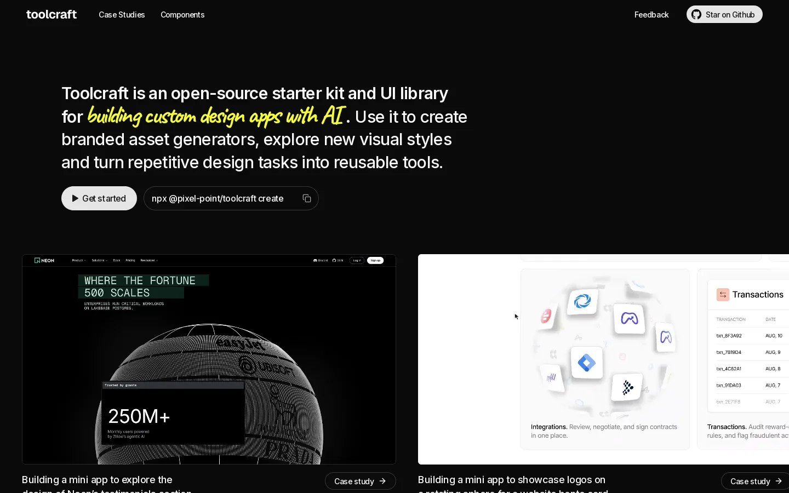This screenshot has height=493, width=789.
Task: Open the Case Studies page
Action: click(x=122, y=15)
